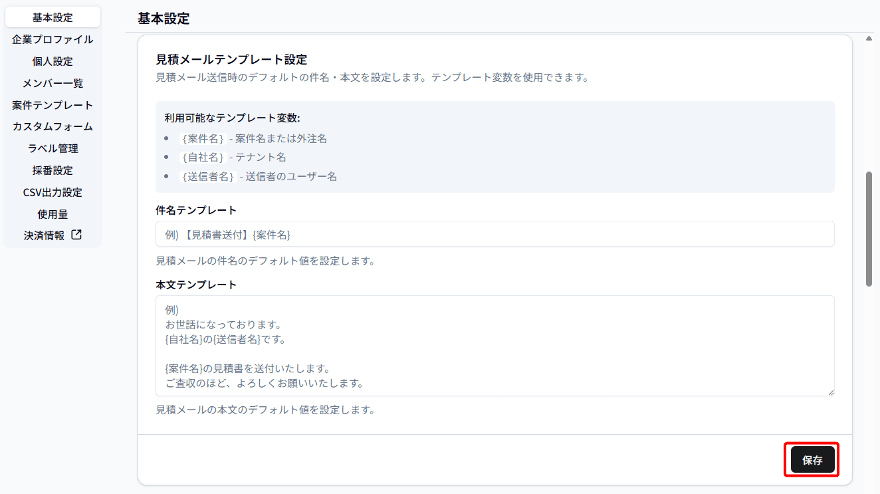Click inside the 本文テンプレート text area

point(495,346)
